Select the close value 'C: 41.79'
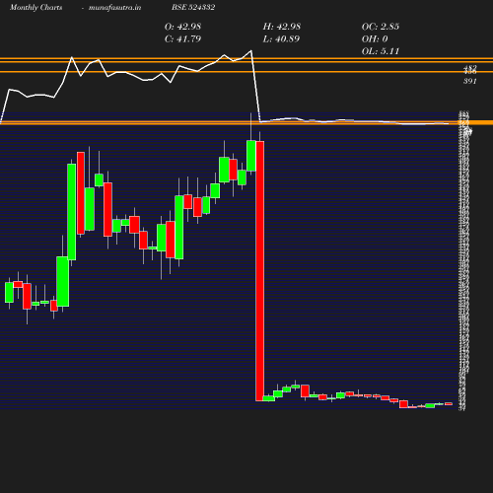The image size is (493, 493). pyautogui.click(x=182, y=38)
